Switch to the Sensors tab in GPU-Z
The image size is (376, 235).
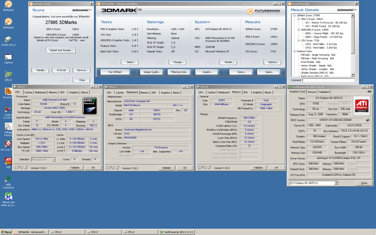(x=312, y=92)
